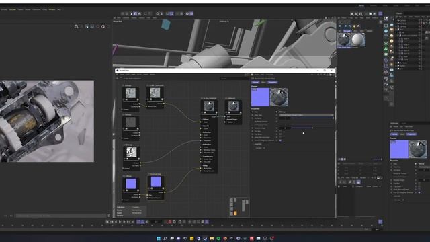Screen dimensions: 430x242
Task: Open the green Spotify taskbar icon
Action: click(218, 239)
